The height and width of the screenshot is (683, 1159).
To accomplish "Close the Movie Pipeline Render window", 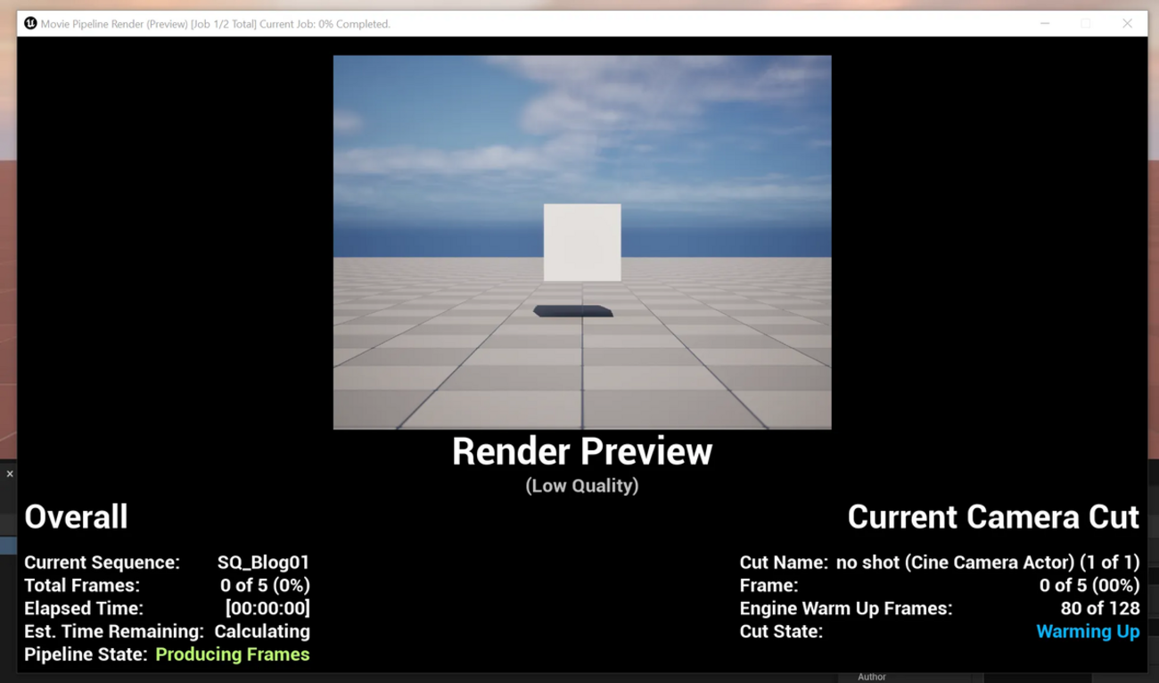I will pyautogui.click(x=1127, y=23).
